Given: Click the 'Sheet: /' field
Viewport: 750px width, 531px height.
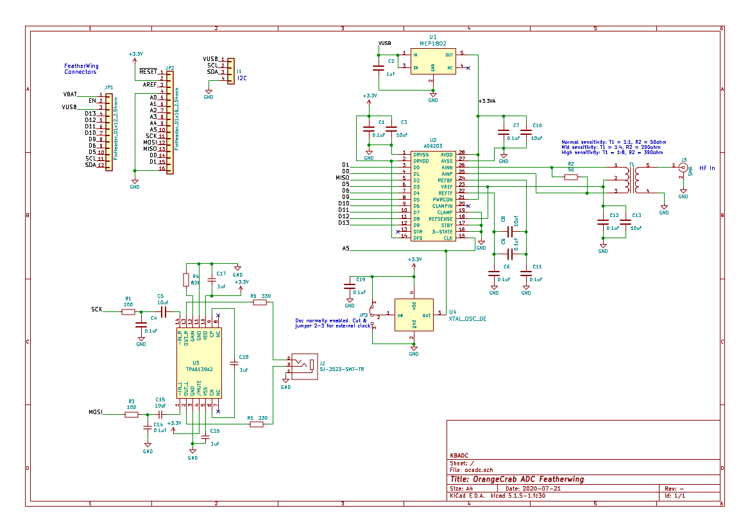Looking at the screenshot, I should point(462,464).
